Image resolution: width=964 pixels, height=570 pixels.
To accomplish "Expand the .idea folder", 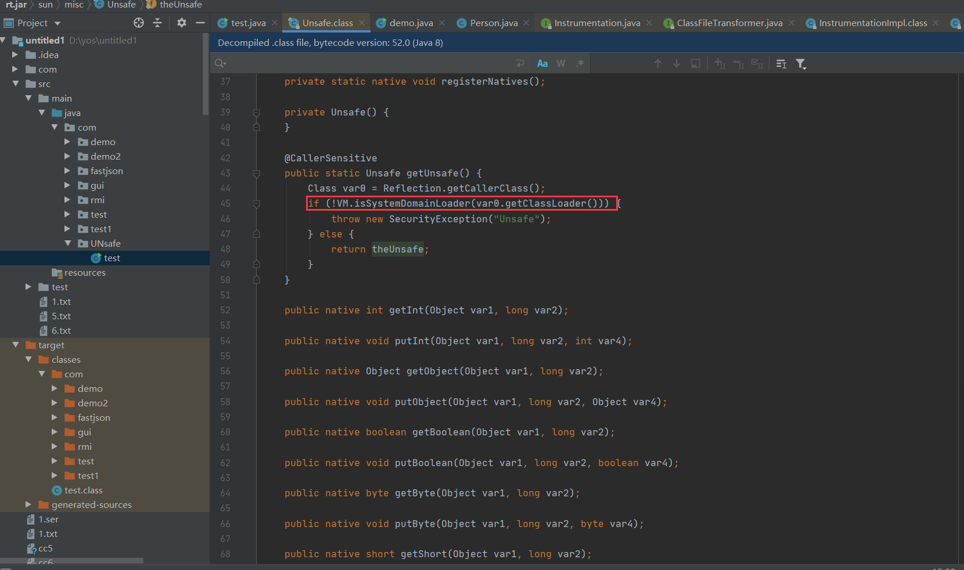I will tap(15, 55).
